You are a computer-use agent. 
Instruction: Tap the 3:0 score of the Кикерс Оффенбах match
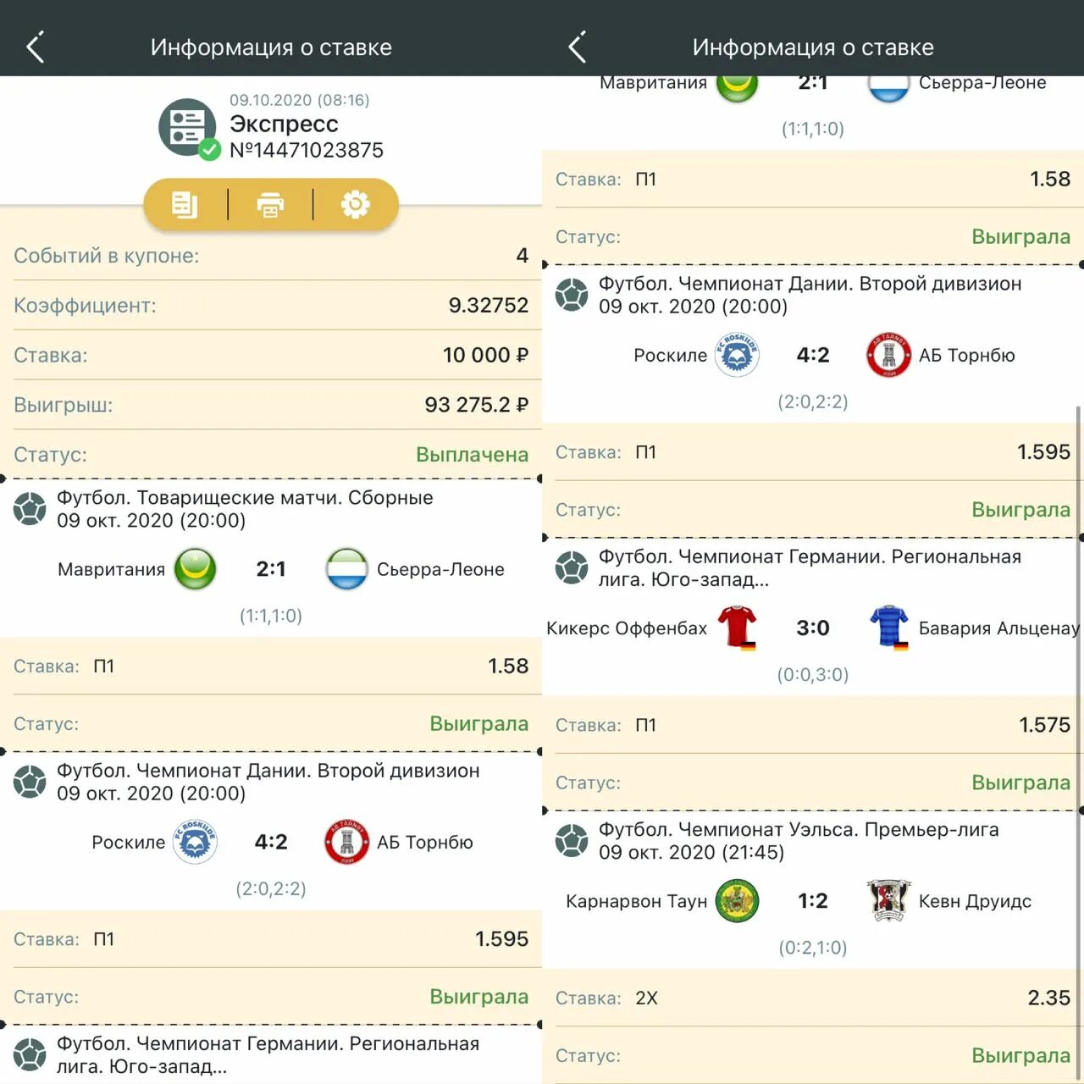813,628
